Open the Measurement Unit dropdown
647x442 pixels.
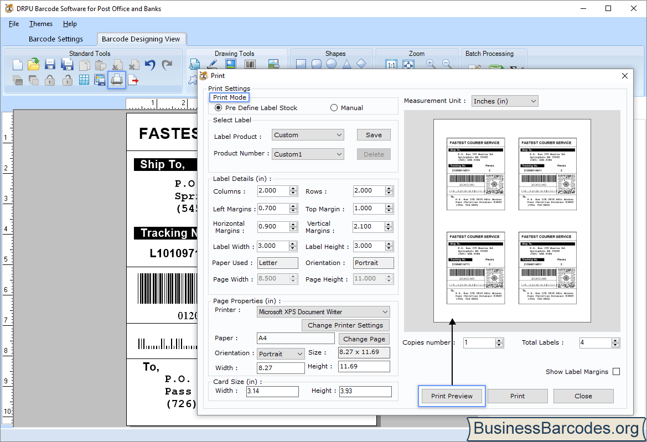(x=505, y=101)
